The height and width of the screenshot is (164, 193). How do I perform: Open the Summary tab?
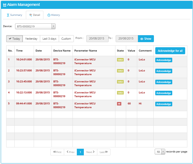click(x=14, y=15)
